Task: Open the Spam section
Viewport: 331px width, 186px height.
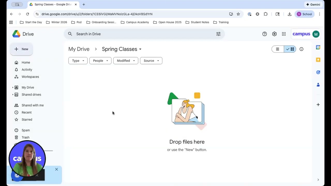Action: click(x=26, y=130)
